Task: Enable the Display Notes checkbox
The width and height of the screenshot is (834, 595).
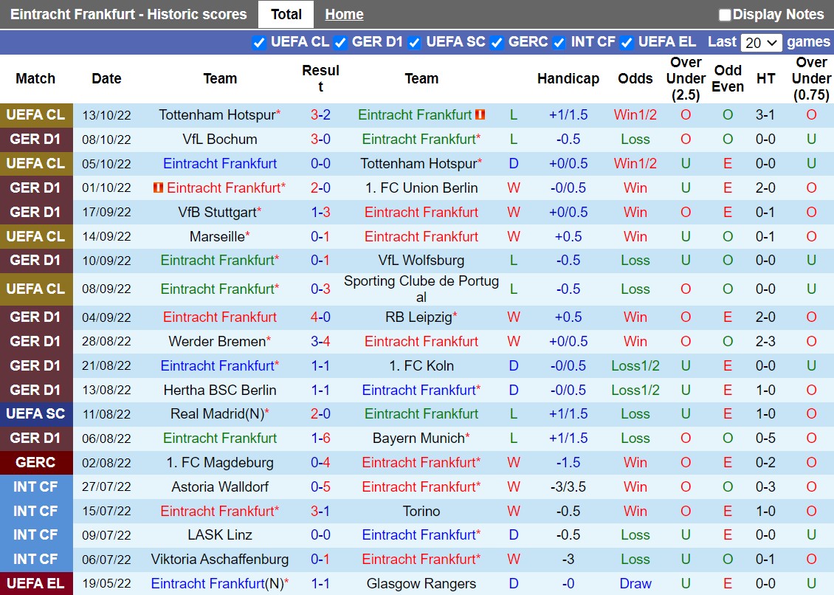Action: pyautogui.click(x=725, y=15)
